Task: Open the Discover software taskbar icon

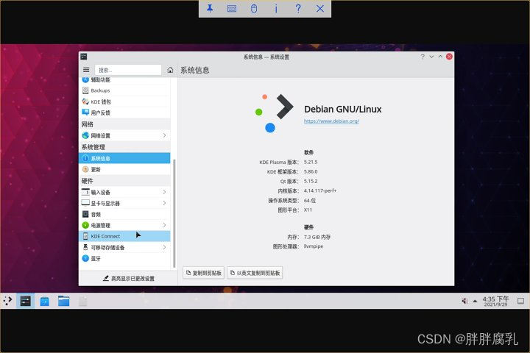Action: click(45, 301)
